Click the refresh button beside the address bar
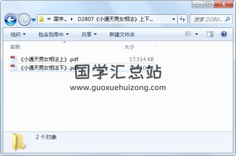236x156 pixels. (x=182, y=19)
